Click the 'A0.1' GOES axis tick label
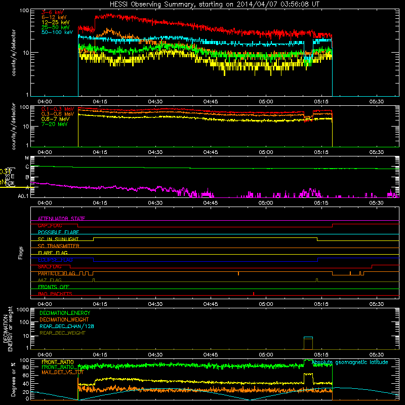The height and width of the screenshot is (405, 405). [x=23, y=196]
